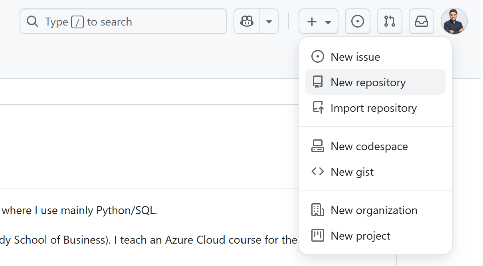Open the Pull requests icon
Screen dimensions: 483x266
(389, 22)
